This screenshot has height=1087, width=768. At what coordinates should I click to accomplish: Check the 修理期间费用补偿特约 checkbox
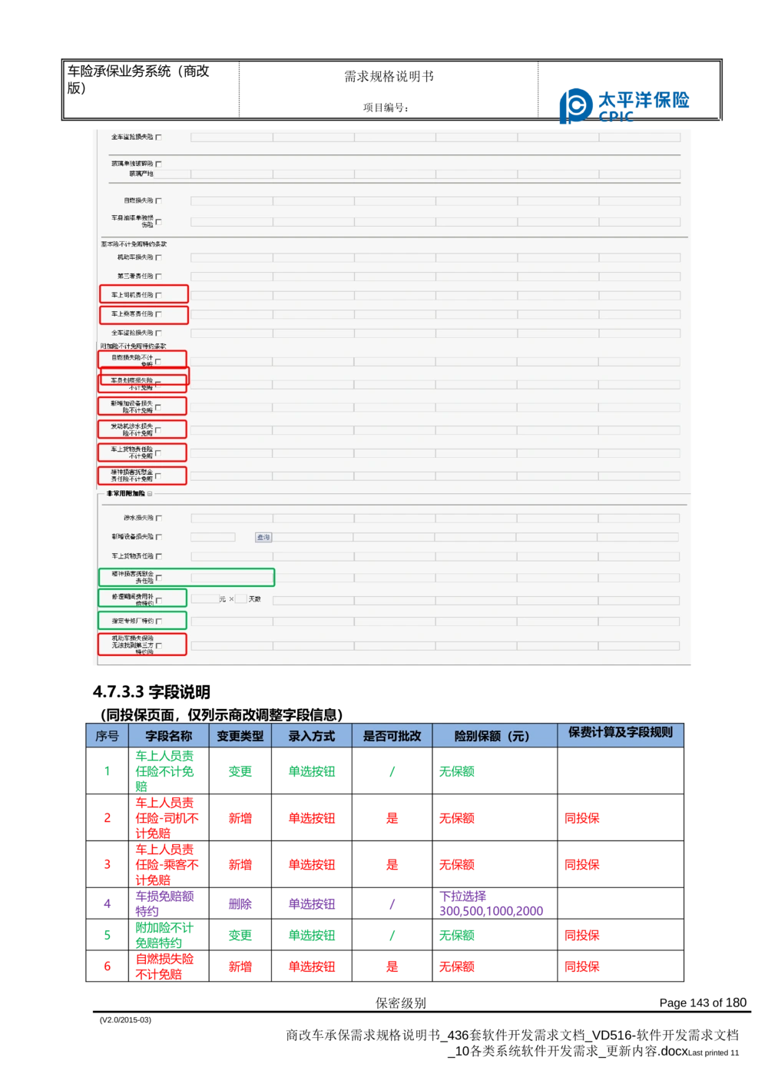pyautogui.click(x=159, y=600)
